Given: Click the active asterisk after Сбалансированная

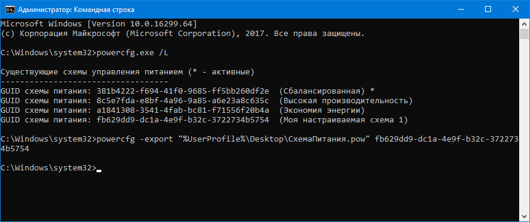Looking at the screenshot, I should (372, 91).
